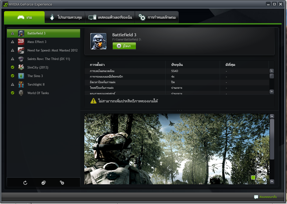Click the การบดบังแสงแวดล้อม setting row label
This screenshot has width=287, height=204.
102,71
